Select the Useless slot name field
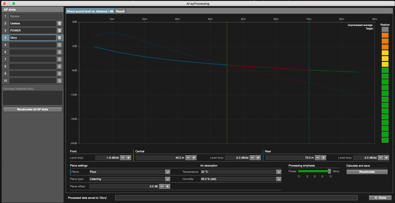 [x=32, y=23]
